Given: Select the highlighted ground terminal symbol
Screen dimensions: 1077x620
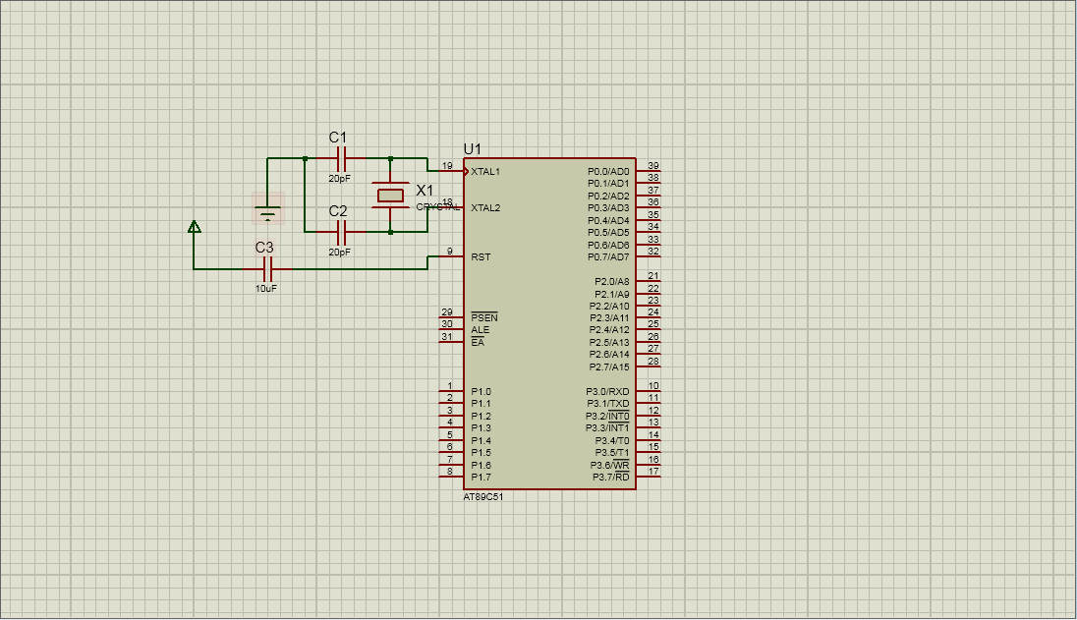Looking at the screenshot, I should (267, 211).
